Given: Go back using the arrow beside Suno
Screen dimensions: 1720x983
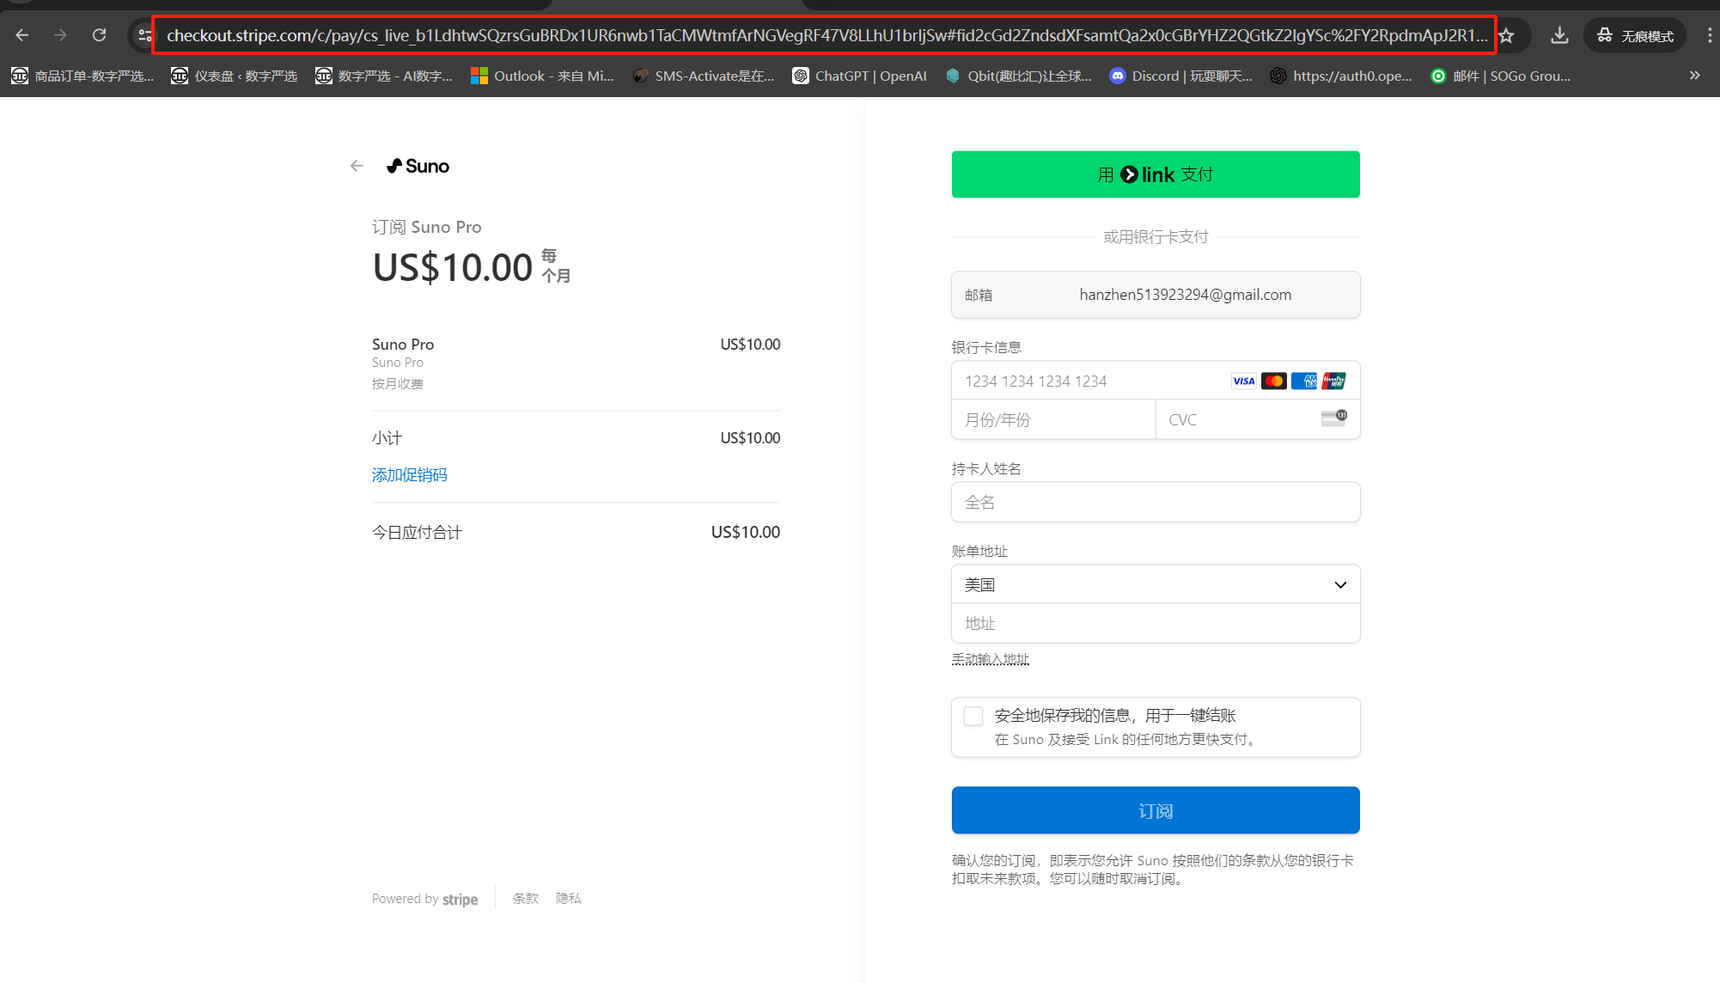Looking at the screenshot, I should point(357,166).
